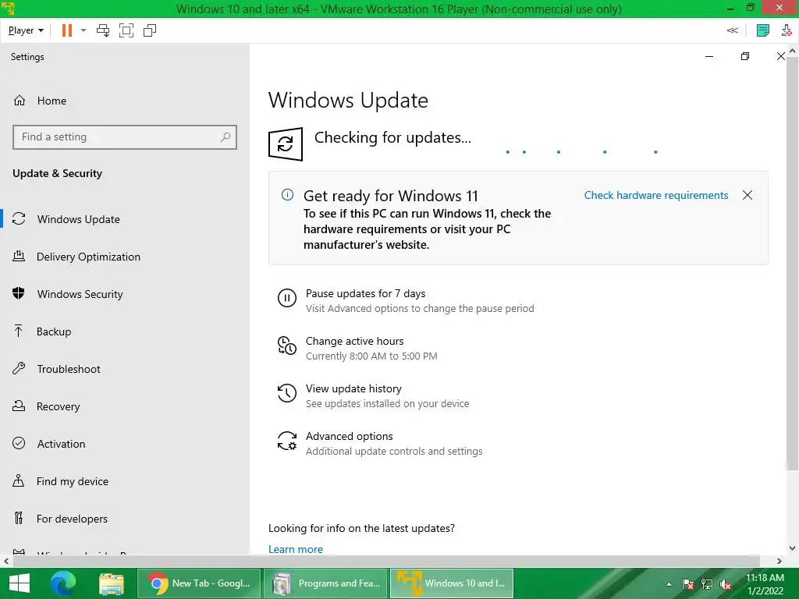The height and width of the screenshot is (599, 799).
Task: Click the Action Center flag tray icon
Action: [688, 584]
